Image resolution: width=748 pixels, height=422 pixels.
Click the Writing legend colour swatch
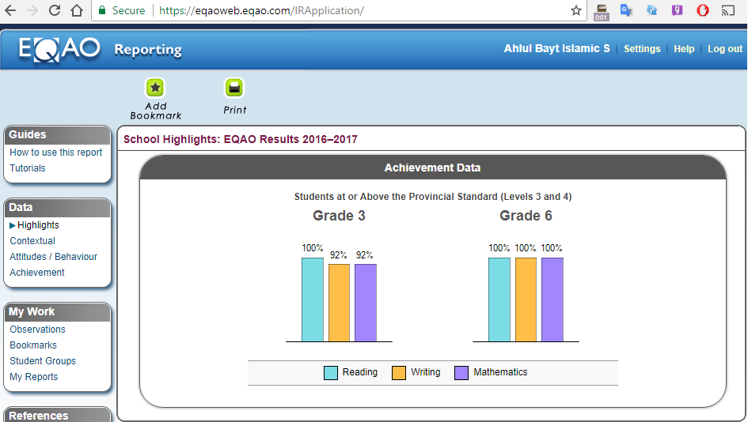(x=399, y=373)
